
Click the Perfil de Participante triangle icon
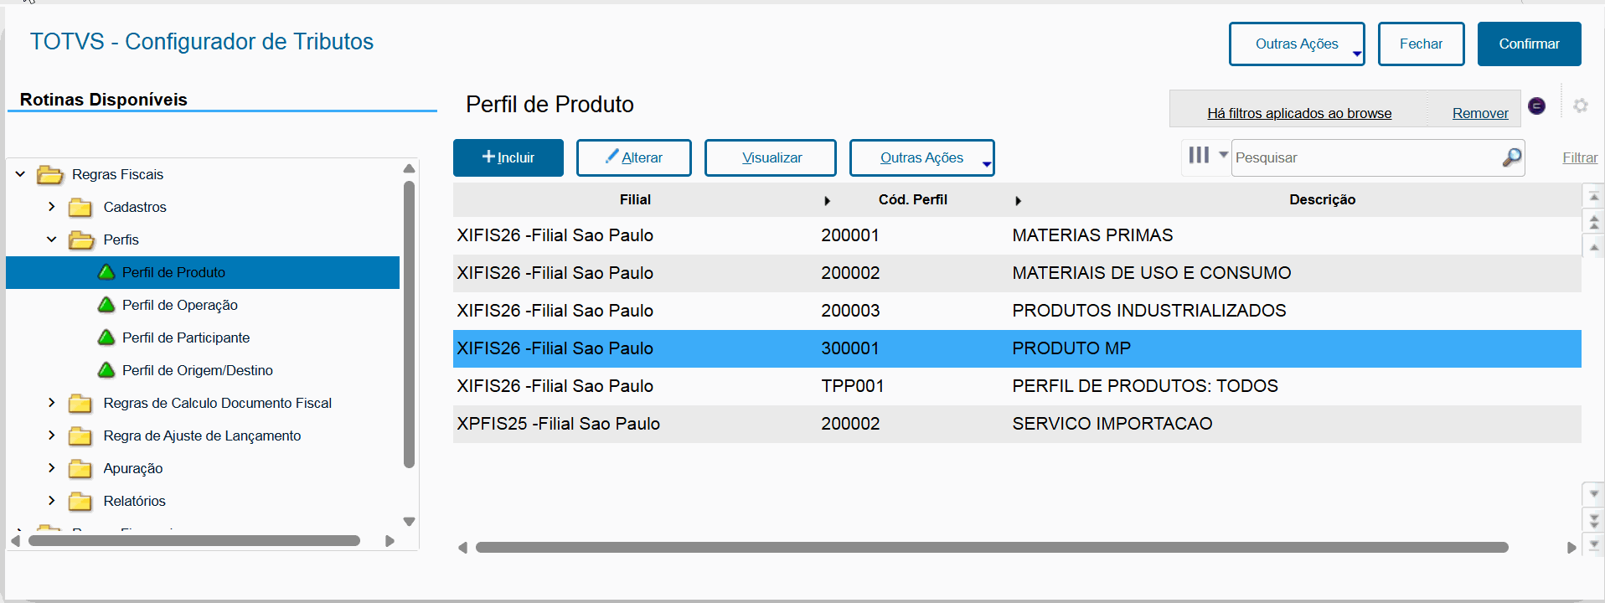106,338
